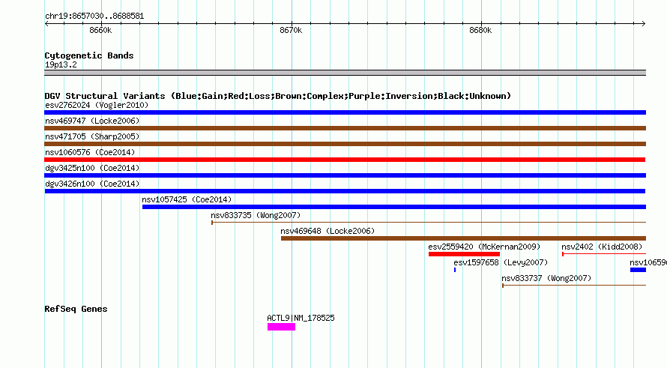Click the partially visible nsv10659 blue bar

click(x=638, y=270)
